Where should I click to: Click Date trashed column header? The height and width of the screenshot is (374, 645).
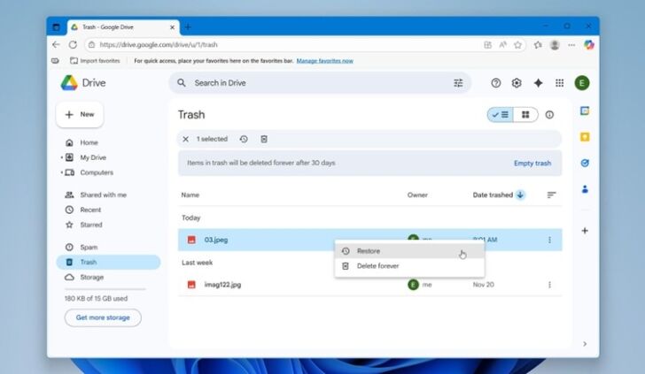(x=493, y=195)
